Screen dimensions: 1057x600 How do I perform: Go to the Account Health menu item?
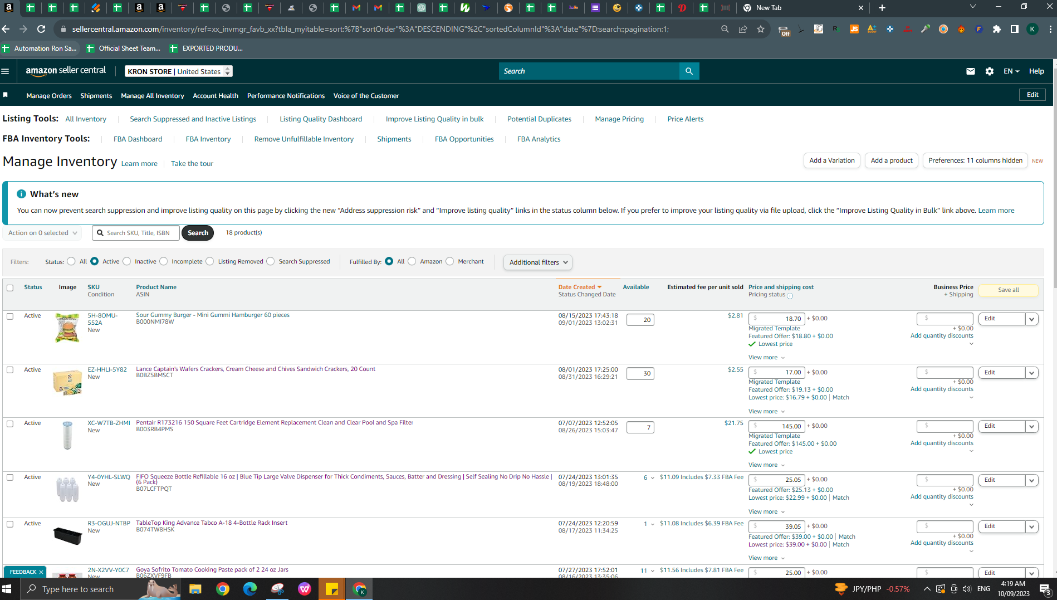coord(216,96)
